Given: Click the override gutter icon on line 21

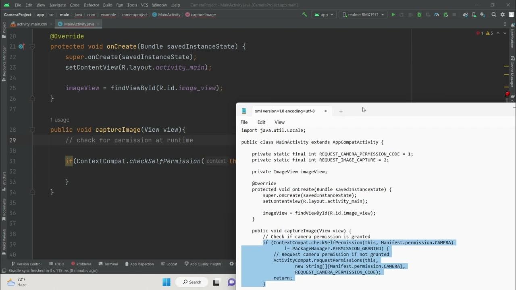Looking at the screenshot, I should point(21,47).
